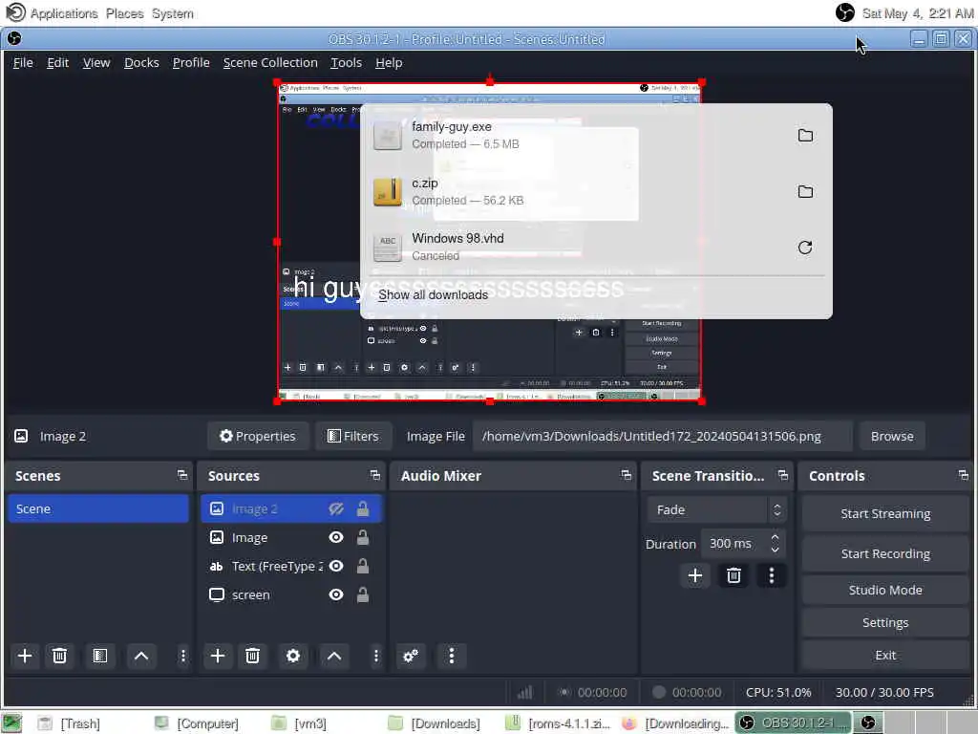Select the screen source row
This screenshot has height=734, width=978.
291,594
